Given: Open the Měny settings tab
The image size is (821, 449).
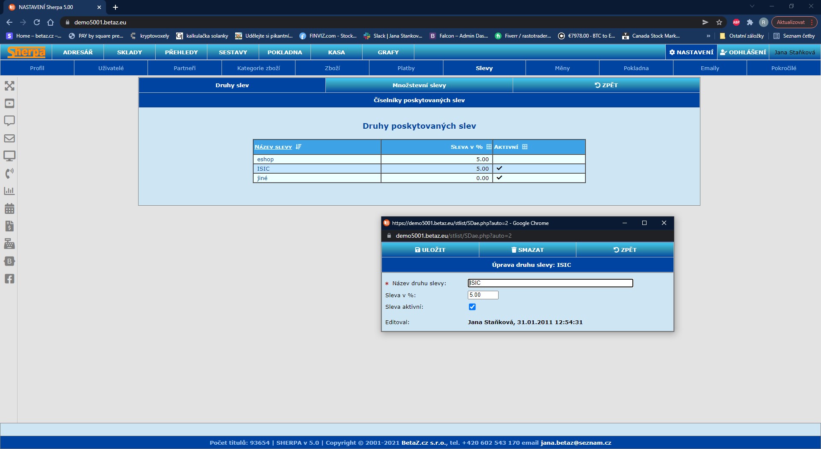Looking at the screenshot, I should pos(562,68).
